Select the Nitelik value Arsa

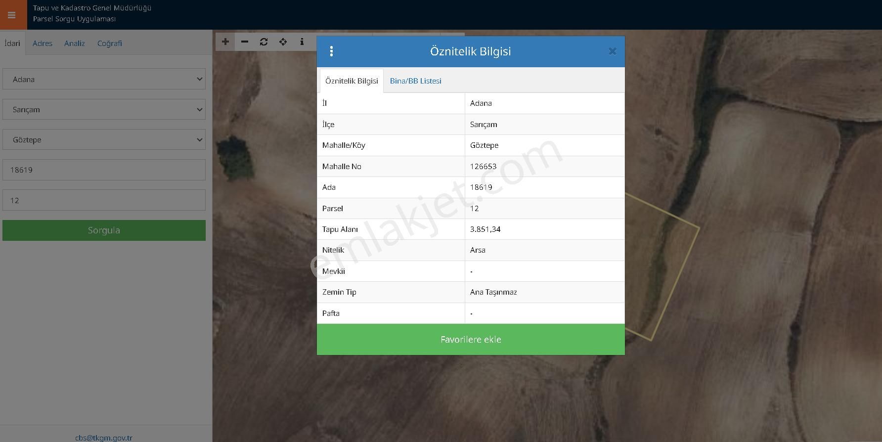pos(478,250)
